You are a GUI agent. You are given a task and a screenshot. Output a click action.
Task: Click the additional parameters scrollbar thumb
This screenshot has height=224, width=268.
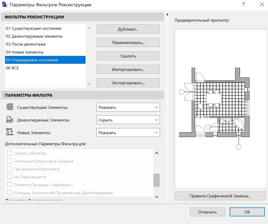[157, 180]
